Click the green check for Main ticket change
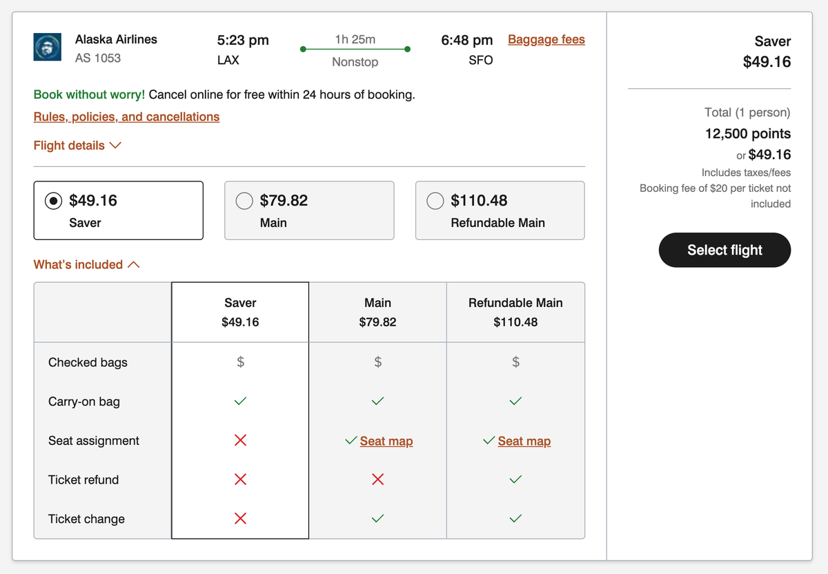Viewport: 828px width, 574px height. coord(377,518)
